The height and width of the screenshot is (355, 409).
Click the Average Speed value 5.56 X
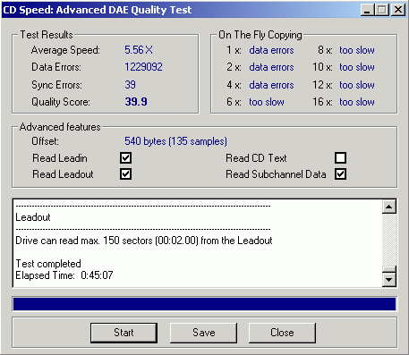(139, 50)
